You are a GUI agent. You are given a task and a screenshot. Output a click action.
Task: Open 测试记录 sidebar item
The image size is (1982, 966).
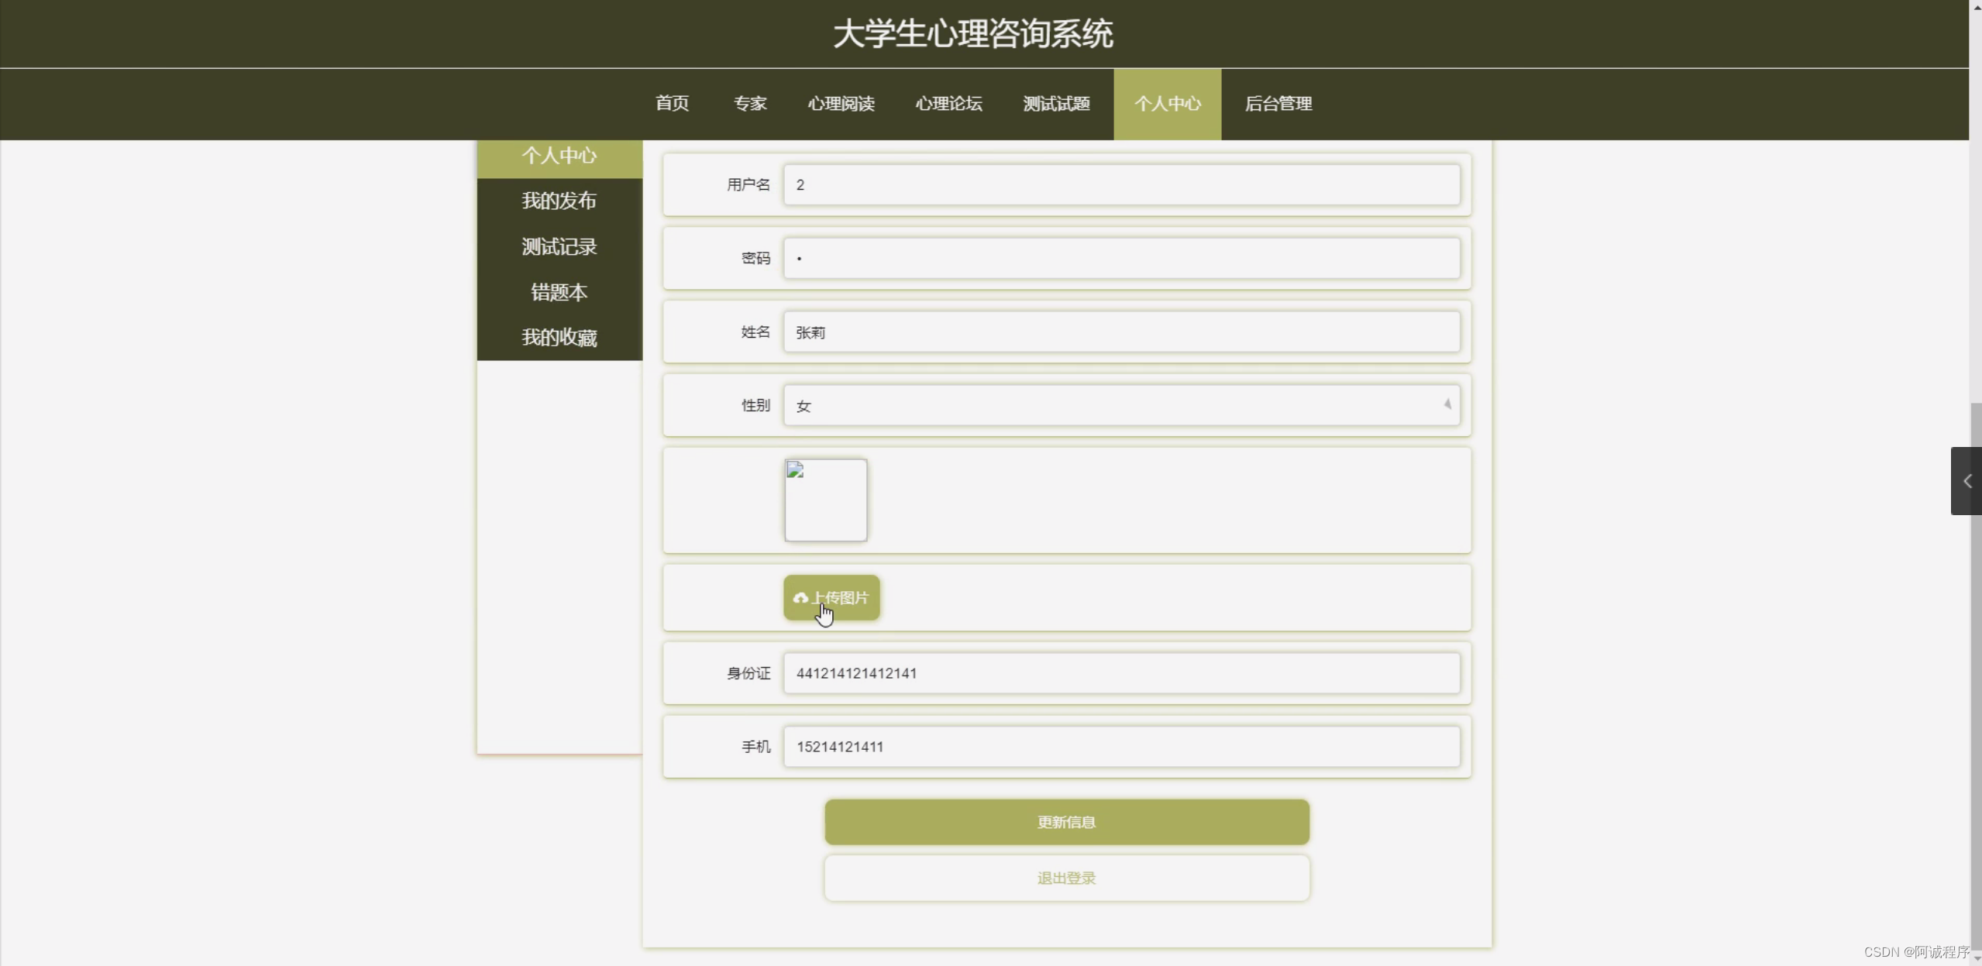pyautogui.click(x=559, y=246)
